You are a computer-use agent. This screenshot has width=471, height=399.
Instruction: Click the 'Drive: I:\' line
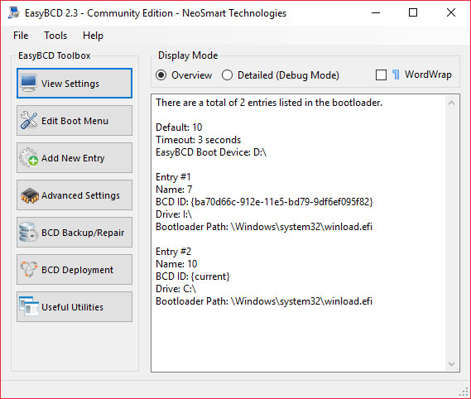(174, 214)
